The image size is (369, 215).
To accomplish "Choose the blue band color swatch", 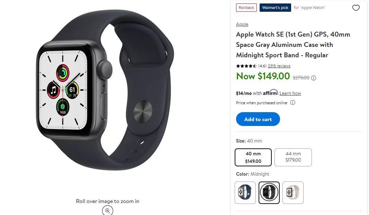I will click(245, 193).
